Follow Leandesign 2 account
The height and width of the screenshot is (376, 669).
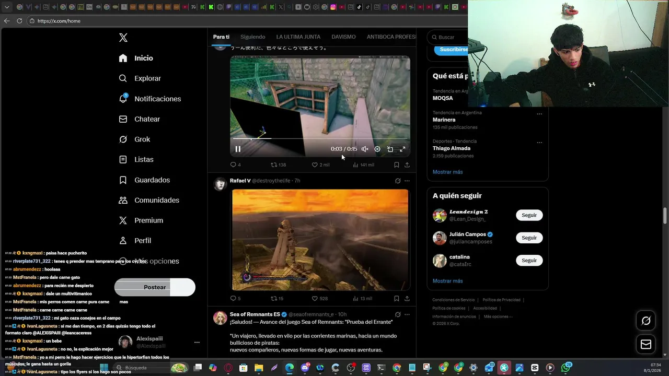529,215
